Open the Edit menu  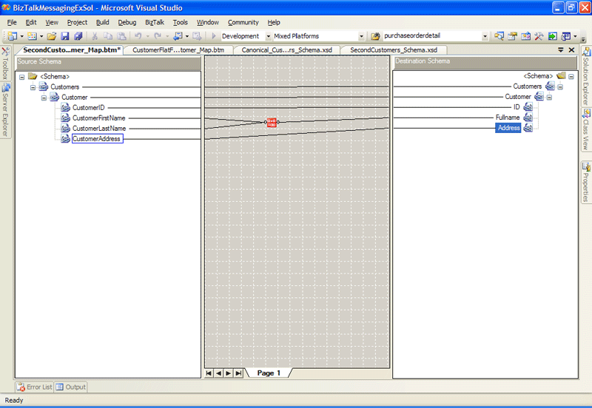[x=31, y=22]
